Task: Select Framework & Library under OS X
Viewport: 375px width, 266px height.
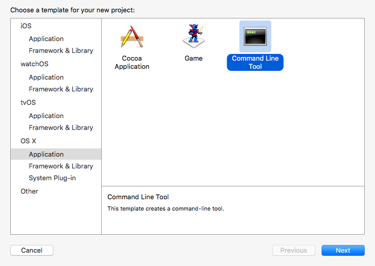Action: 61,166
